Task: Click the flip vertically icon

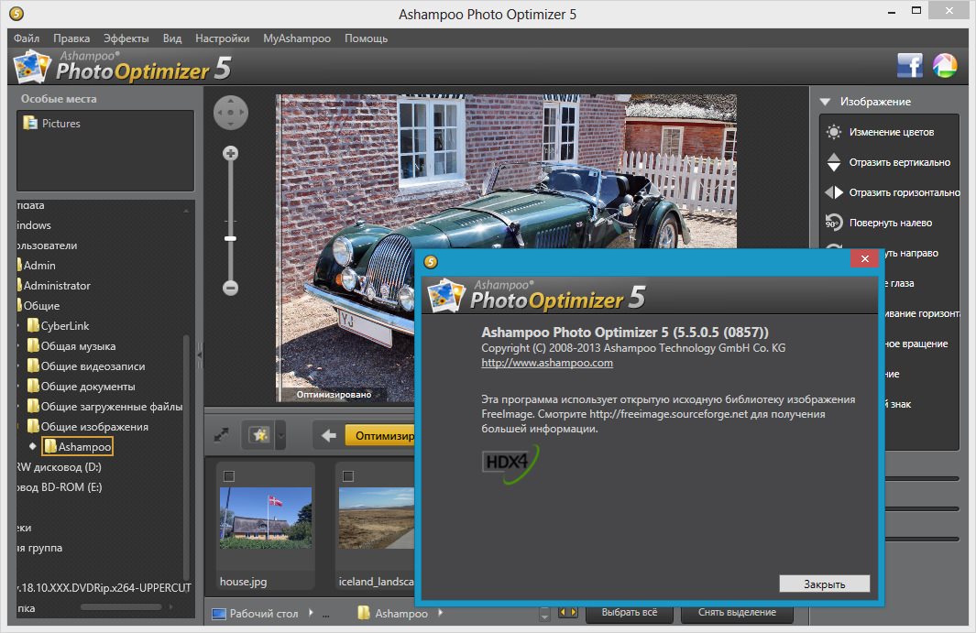Action: pyautogui.click(x=833, y=162)
